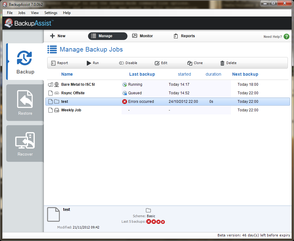Click the Scheme Basic value
Screen dimensions: 294x241
point(151,216)
